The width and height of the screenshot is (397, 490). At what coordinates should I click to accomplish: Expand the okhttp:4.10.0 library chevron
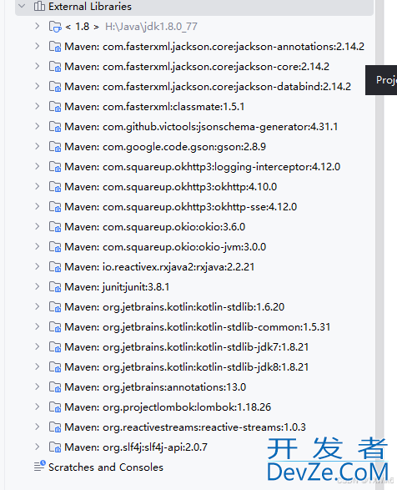pyautogui.click(x=38, y=186)
